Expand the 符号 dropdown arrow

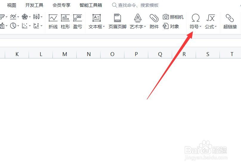pos(200,27)
